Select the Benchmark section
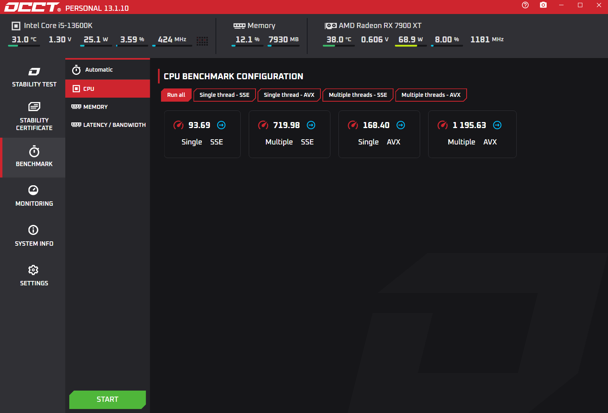This screenshot has height=413, width=608. coord(34,157)
